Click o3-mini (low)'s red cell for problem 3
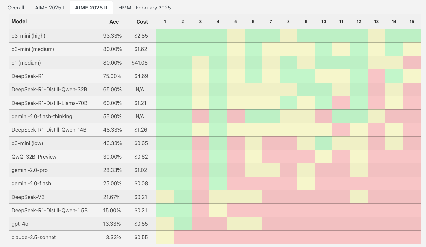Viewport: 426px width, 247px height. tap(200, 143)
